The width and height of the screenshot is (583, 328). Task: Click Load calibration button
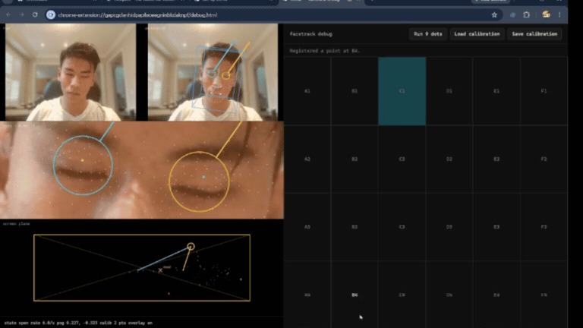(x=477, y=34)
